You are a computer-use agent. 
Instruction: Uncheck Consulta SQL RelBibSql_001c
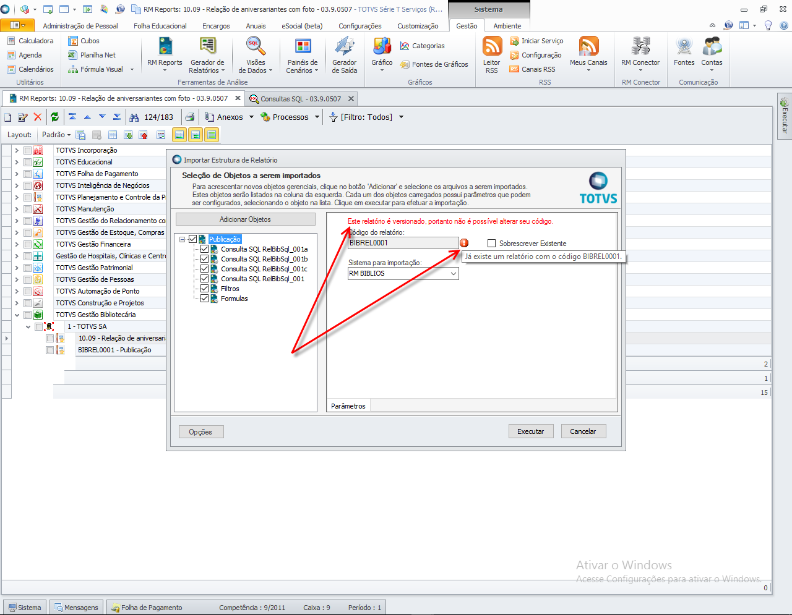tap(204, 269)
